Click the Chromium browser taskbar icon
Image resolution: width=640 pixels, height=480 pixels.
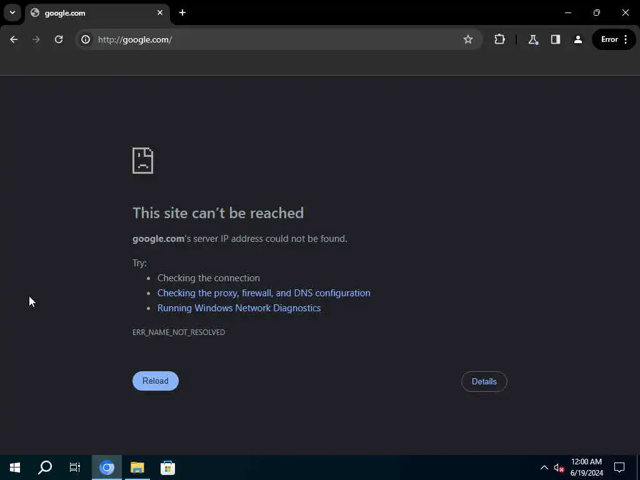coord(107,467)
